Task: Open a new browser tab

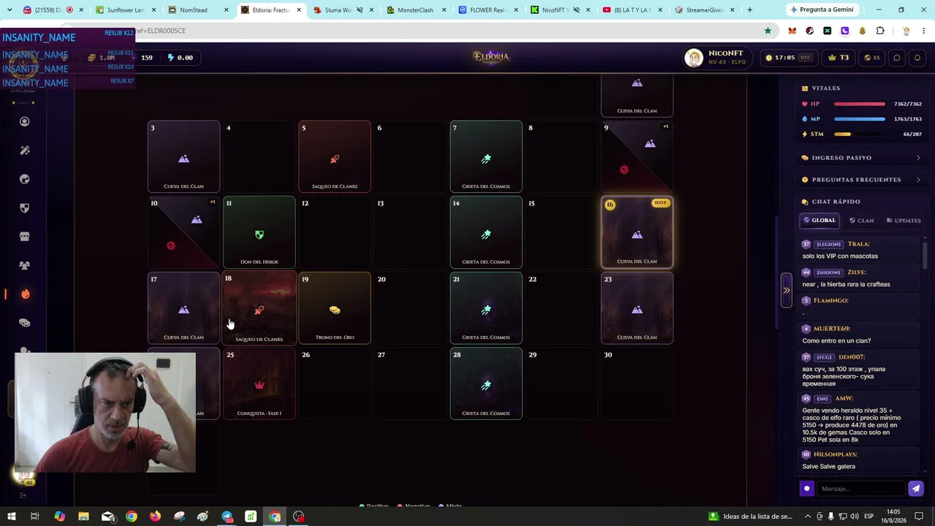Action: [749, 10]
